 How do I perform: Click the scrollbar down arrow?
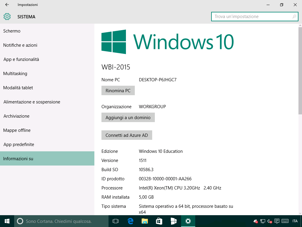tap(300, 213)
